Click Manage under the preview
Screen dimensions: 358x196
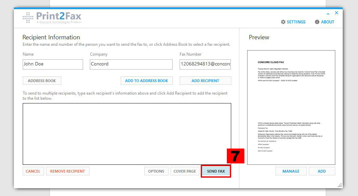pos(291,171)
